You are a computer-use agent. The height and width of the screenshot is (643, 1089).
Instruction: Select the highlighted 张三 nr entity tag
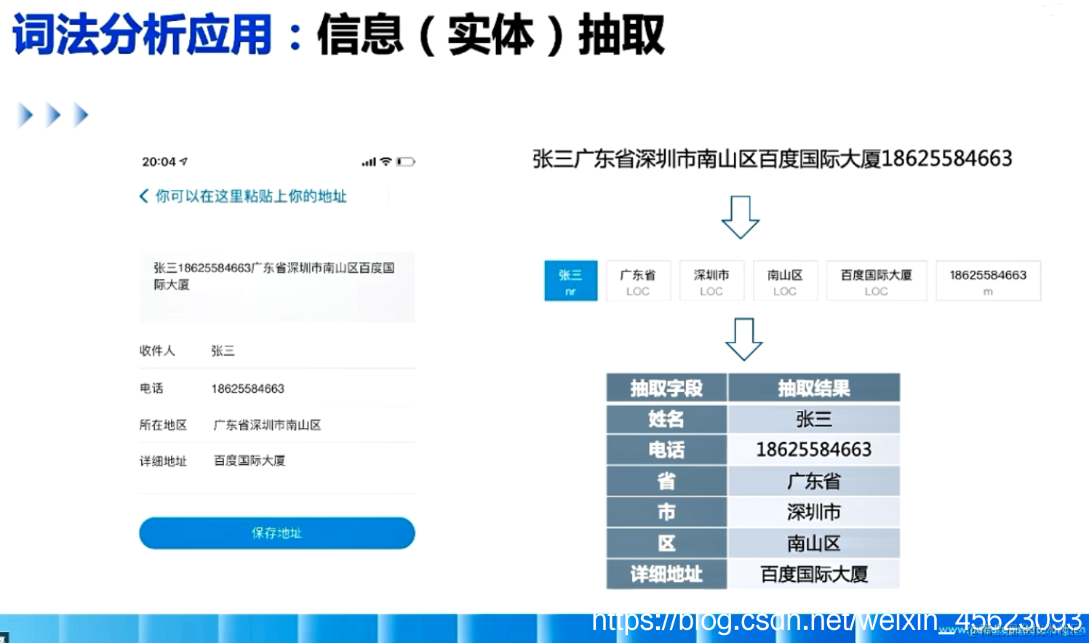(x=570, y=281)
